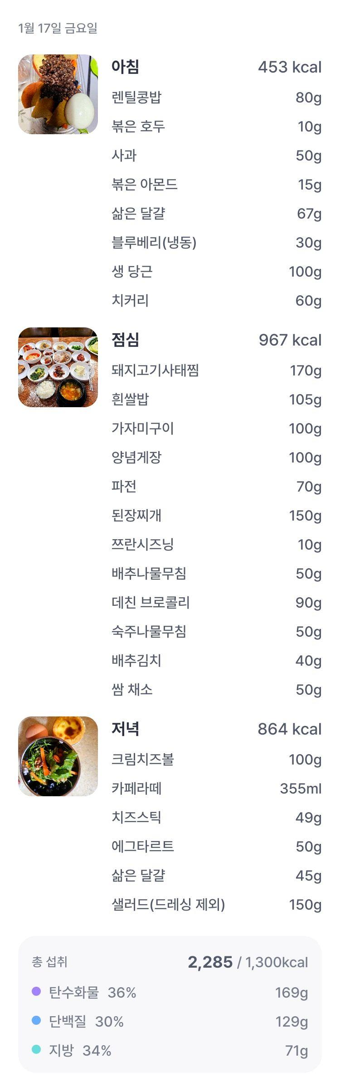Tap the 1월 17일 금요일 date label
This screenshot has width=340, height=1091.
click(58, 28)
